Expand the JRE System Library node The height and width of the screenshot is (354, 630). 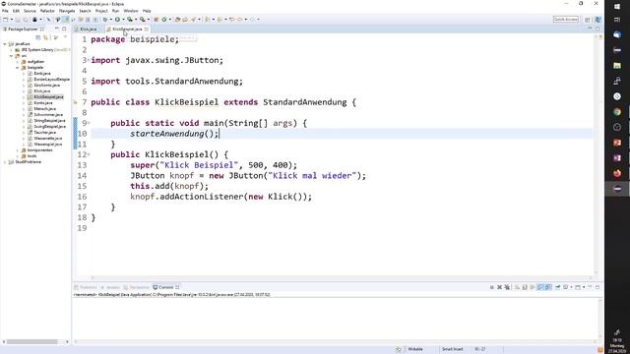(x=11, y=50)
